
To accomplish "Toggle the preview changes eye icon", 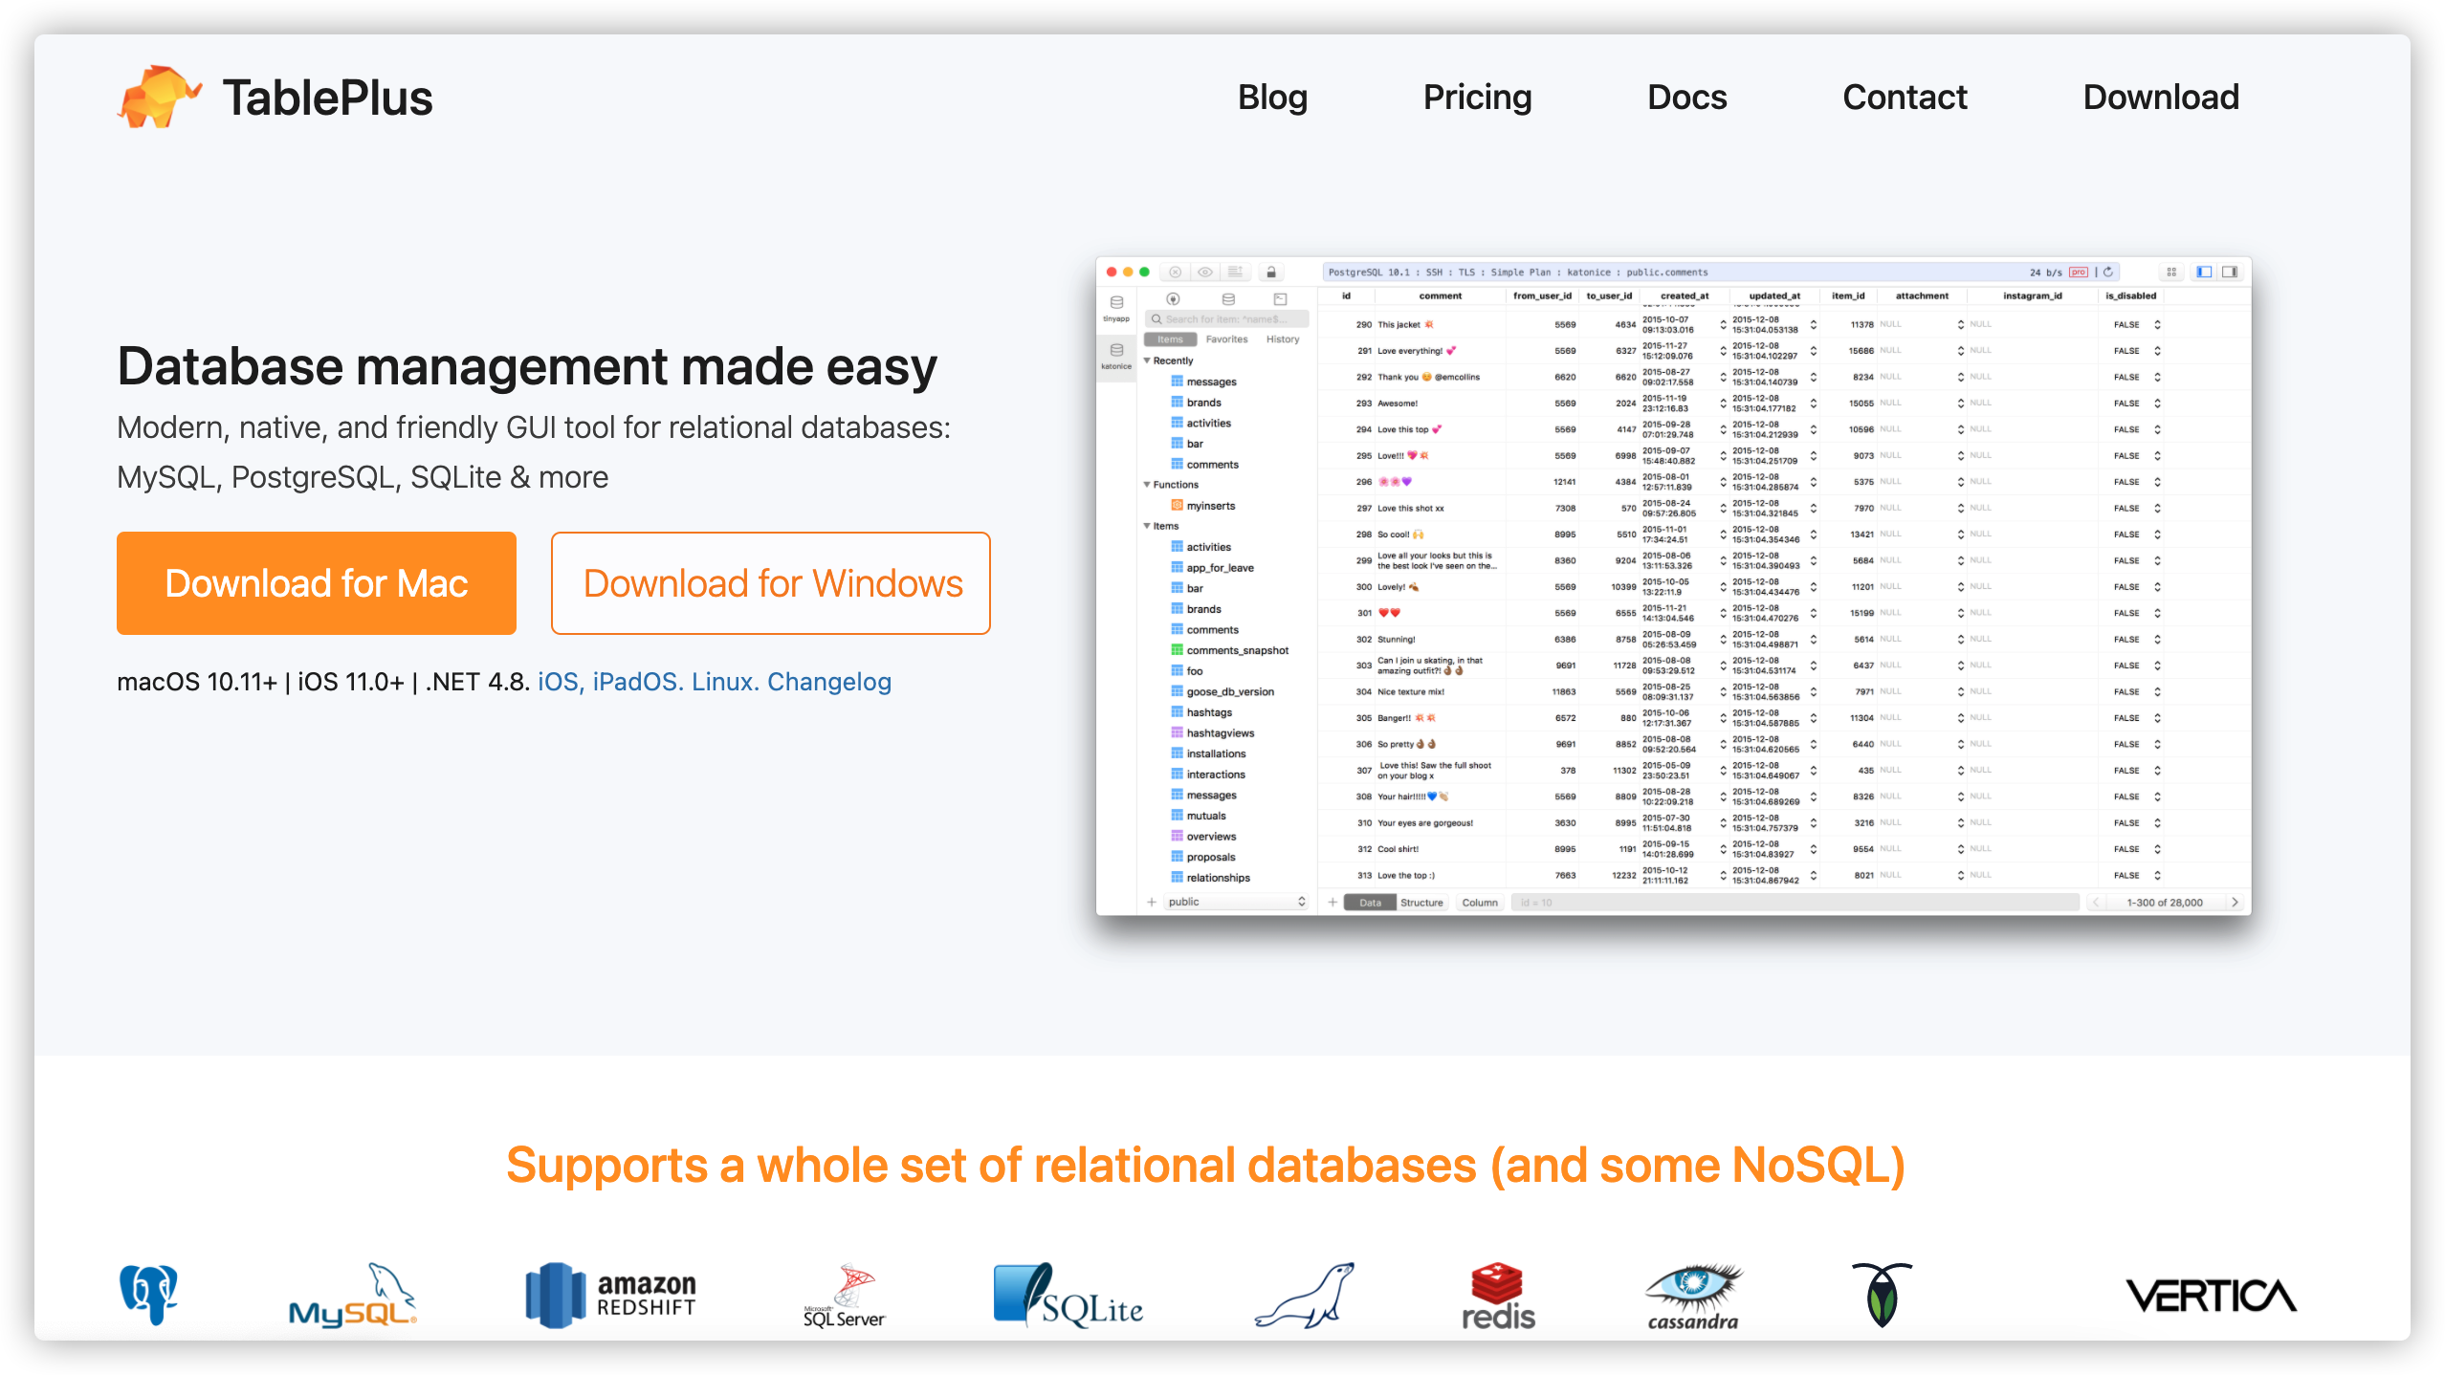I will click(x=1205, y=272).
